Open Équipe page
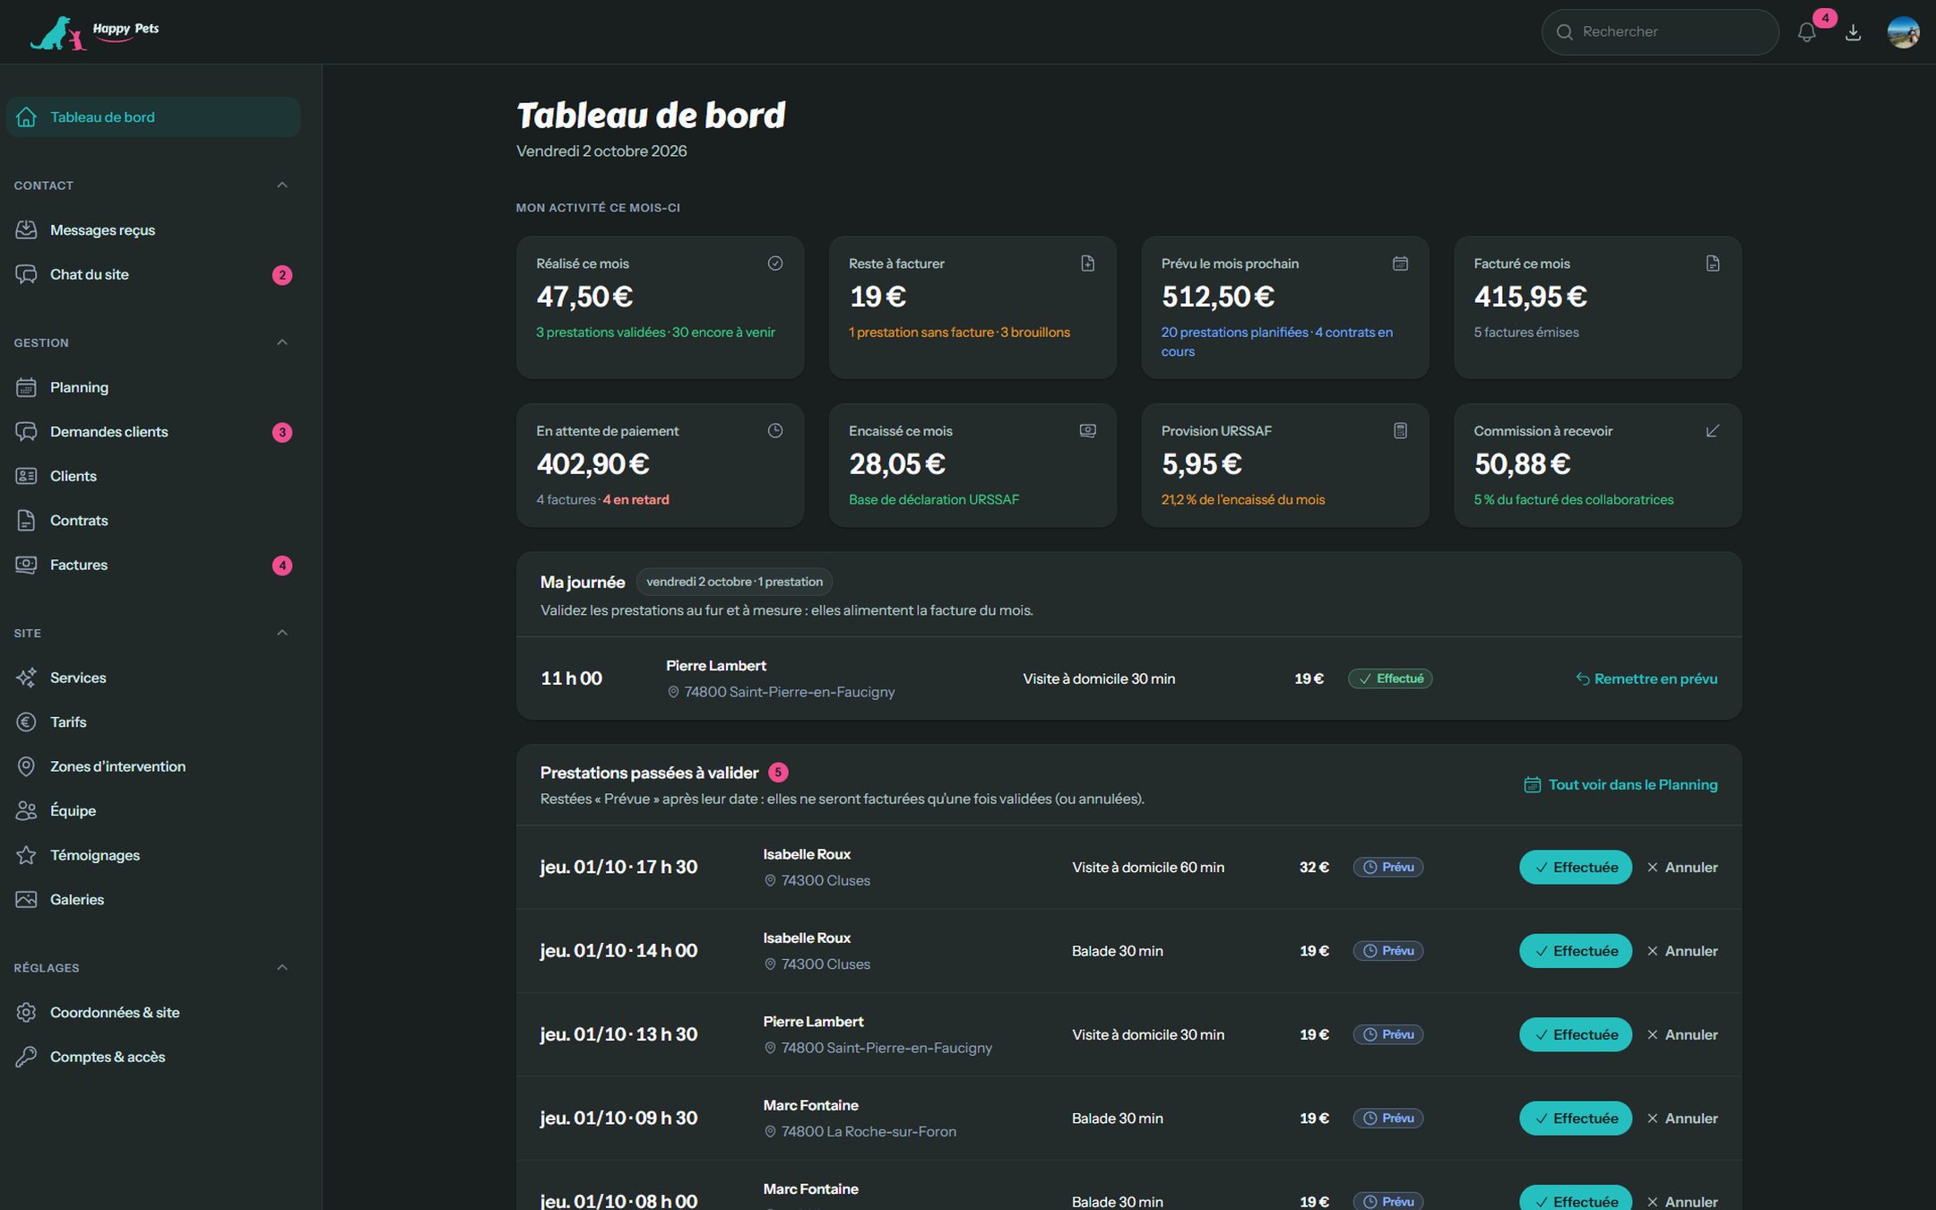The height and width of the screenshot is (1210, 1936). pos(153,811)
